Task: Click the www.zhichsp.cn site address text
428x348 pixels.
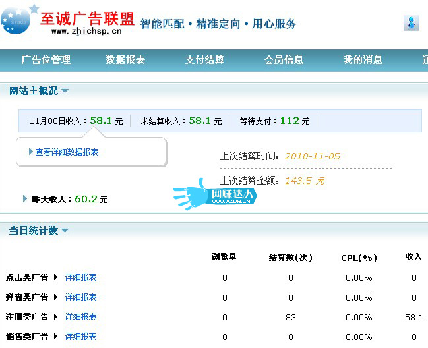Action: (86, 31)
